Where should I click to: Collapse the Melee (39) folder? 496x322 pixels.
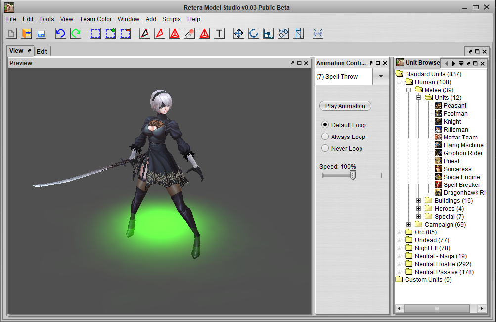coord(408,90)
